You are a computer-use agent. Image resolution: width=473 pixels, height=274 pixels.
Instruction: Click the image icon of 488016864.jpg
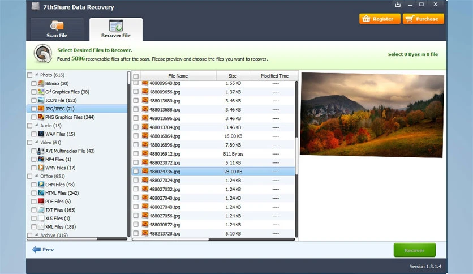pos(145,136)
